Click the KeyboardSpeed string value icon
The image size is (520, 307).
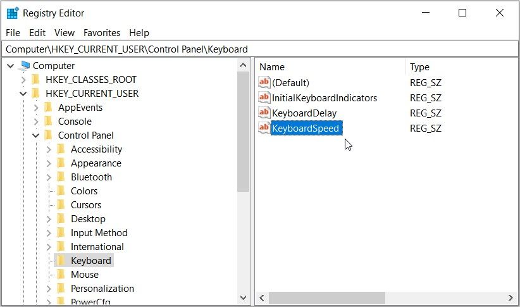(x=264, y=128)
